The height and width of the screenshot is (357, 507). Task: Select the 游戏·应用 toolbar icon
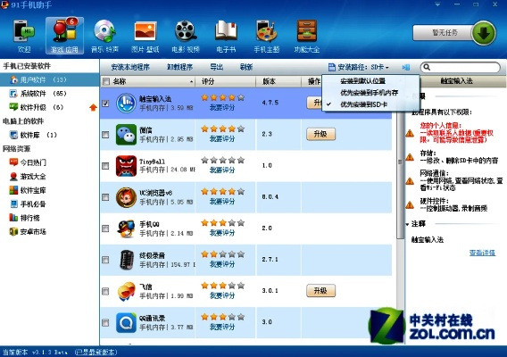click(x=64, y=35)
